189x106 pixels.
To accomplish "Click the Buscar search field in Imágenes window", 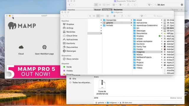I will tap(159, 16).
